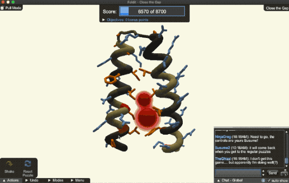289x183 pixels.
Task: Click the chat scrollbar down arrow
Action: [x=286, y=166]
